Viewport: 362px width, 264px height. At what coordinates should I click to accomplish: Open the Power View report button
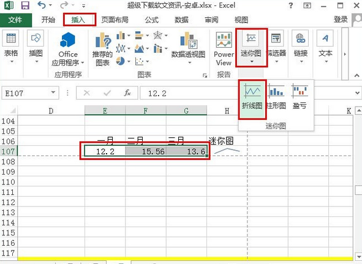click(224, 49)
